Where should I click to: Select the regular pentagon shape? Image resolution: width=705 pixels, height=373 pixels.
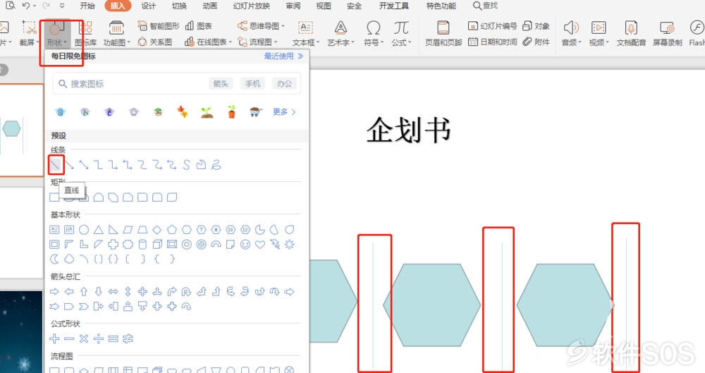(x=172, y=230)
